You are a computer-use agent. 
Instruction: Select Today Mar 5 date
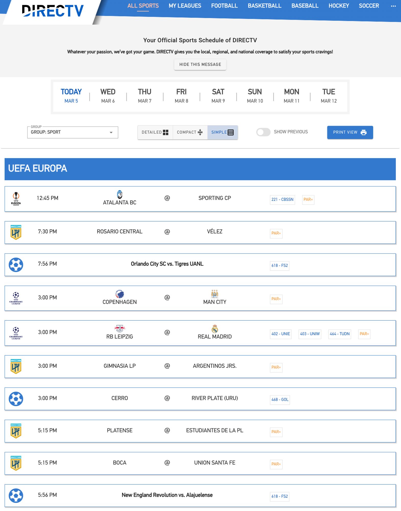(71, 96)
